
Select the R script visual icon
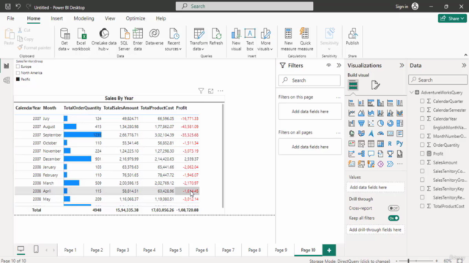[x=390, y=143]
